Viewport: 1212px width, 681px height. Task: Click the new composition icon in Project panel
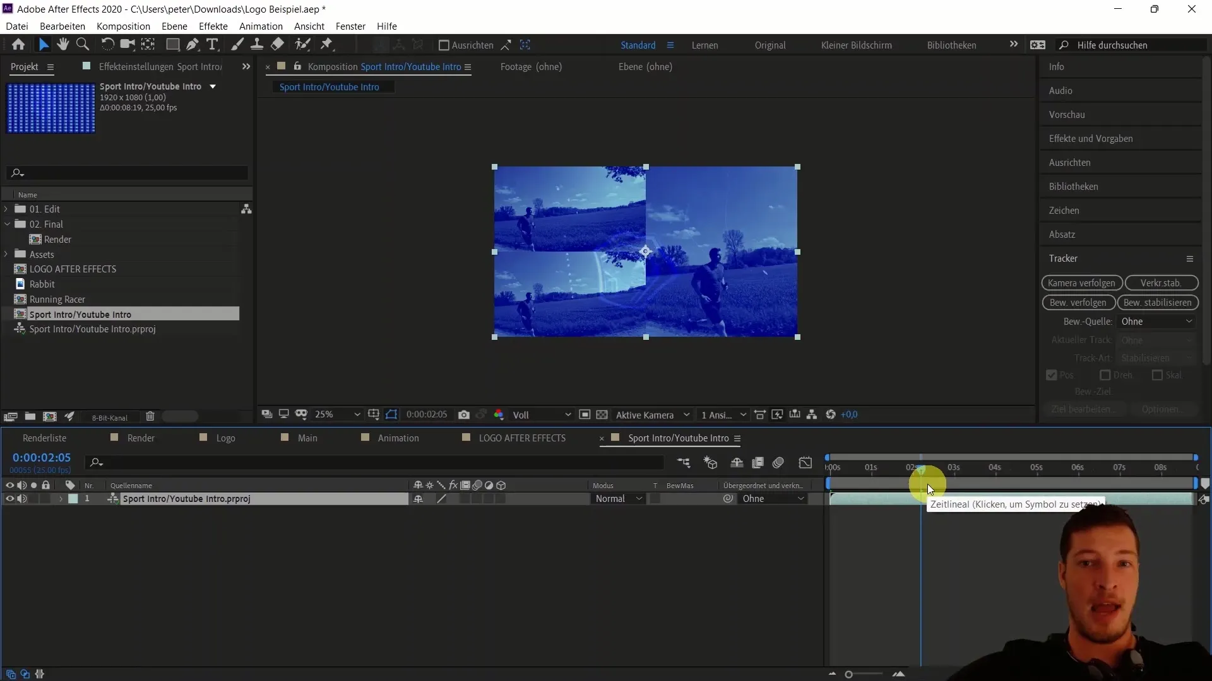click(x=50, y=417)
